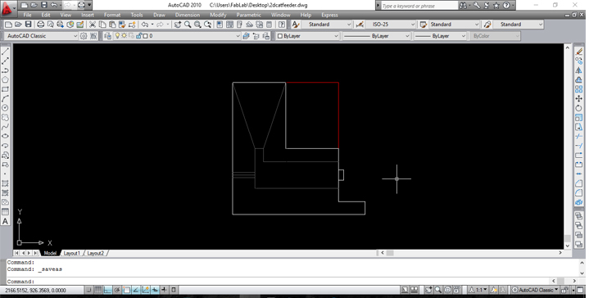Toggle Grid Display in status bar

pyautogui.click(x=98, y=290)
